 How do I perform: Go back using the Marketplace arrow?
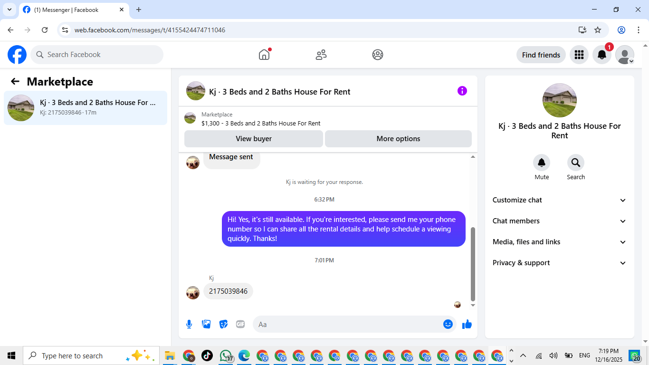[x=15, y=82]
